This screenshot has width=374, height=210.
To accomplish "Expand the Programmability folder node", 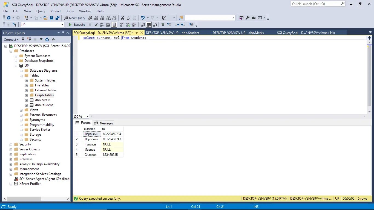I will pos(21,125).
